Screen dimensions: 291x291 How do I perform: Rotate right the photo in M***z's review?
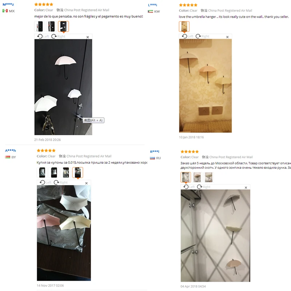58,36
